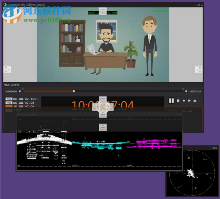Dock panel to left edge of viewer
This screenshot has width=220, height=199.
pyautogui.click(x=7, y=69)
